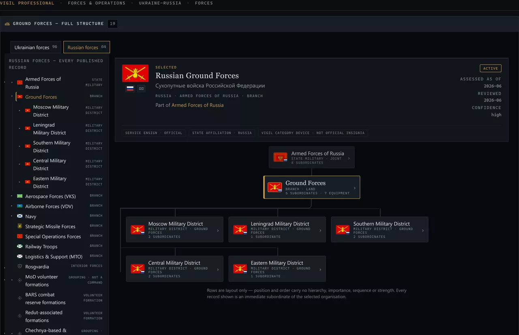Click the Redut-associated formations diamond icon
This screenshot has width=519, height=335.
[19, 316]
